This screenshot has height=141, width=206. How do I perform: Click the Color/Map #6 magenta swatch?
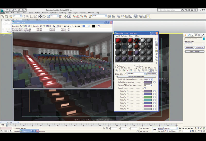point(148,106)
